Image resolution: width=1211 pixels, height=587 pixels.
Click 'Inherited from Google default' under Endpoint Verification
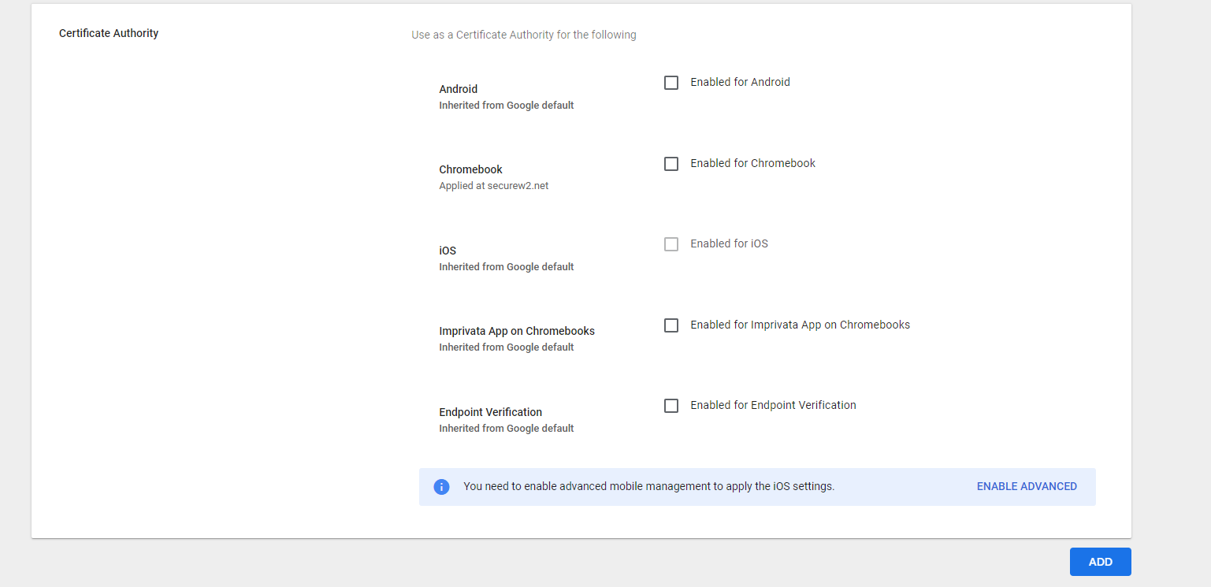coord(506,429)
